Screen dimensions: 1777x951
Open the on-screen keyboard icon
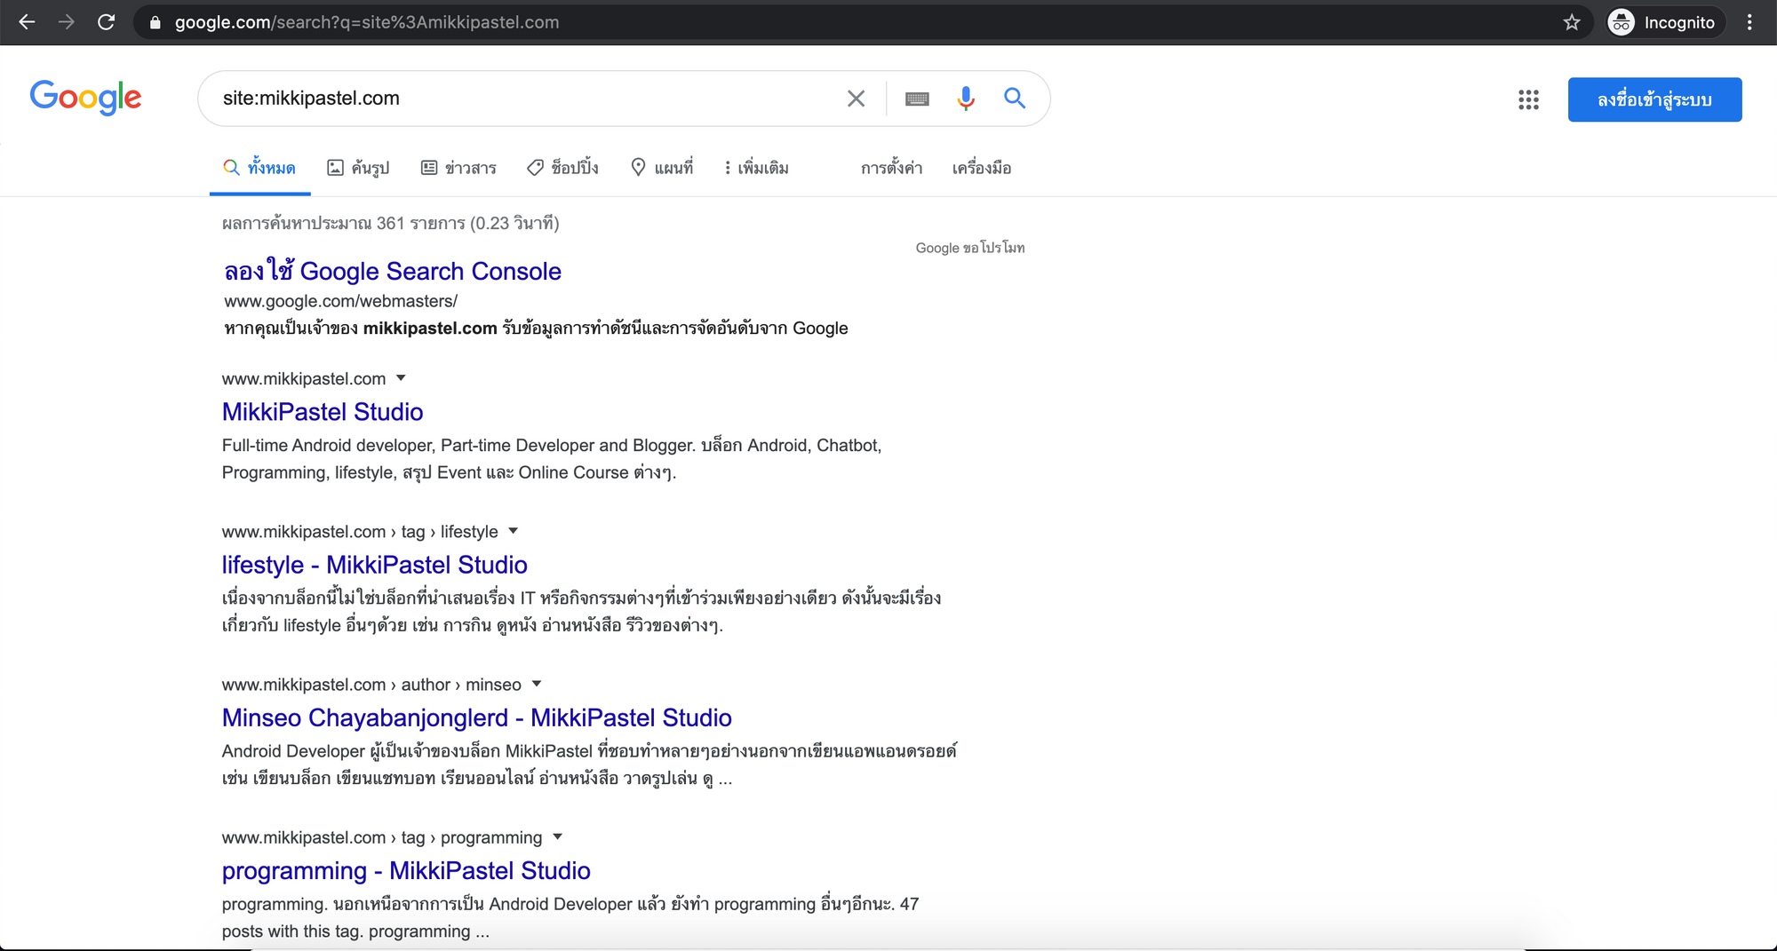pos(917,99)
